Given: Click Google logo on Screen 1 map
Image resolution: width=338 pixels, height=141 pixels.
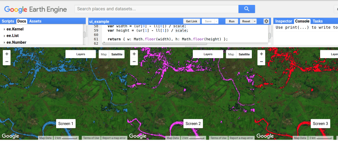Looking at the screenshot, I should pyautogui.click(x=10, y=136).
